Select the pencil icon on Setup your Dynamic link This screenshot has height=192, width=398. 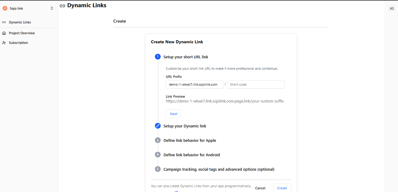(x=158, y=126)
